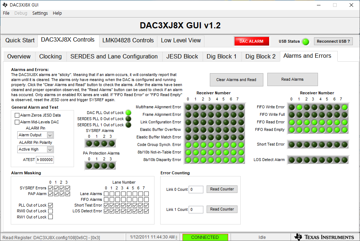Toggle FIFO Alarms mask for lane 7

pos(146,199)
